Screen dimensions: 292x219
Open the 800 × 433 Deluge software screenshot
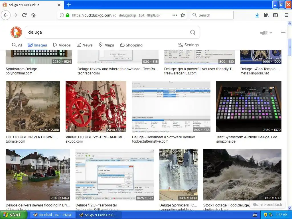click(171, 107)
